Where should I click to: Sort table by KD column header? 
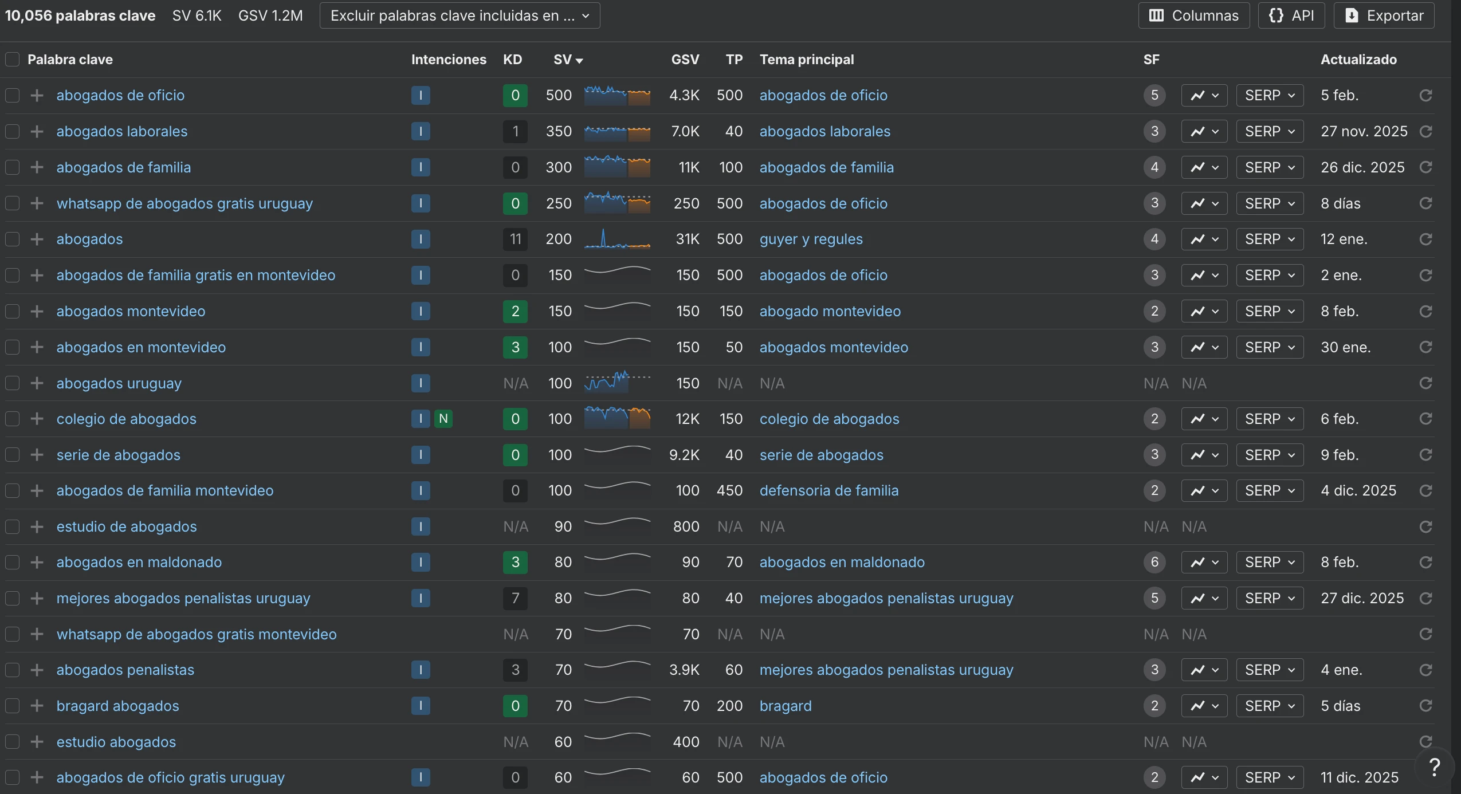pos(512,60)
